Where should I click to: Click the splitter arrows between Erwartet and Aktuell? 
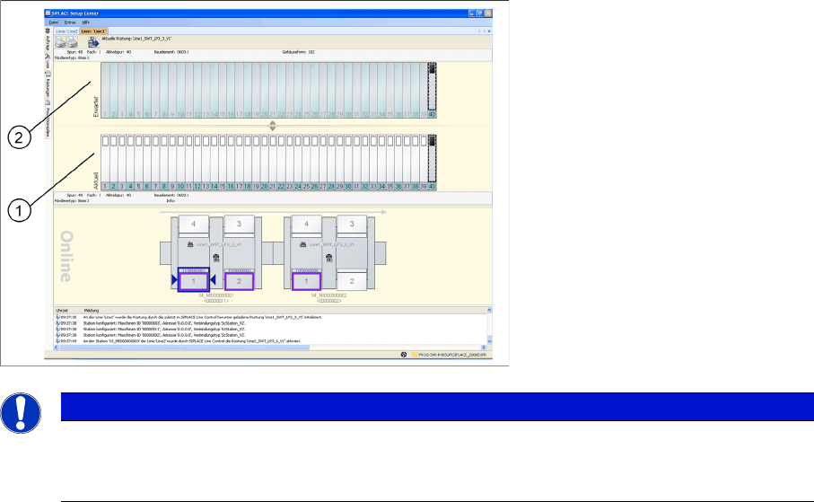tap(272, 126)
